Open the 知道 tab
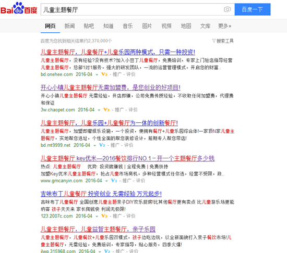 109,26
